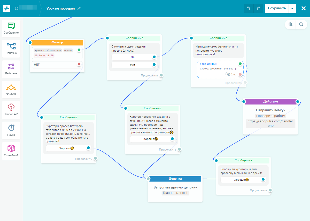Open the SendPulse logo home icon

tap(7, 8)
